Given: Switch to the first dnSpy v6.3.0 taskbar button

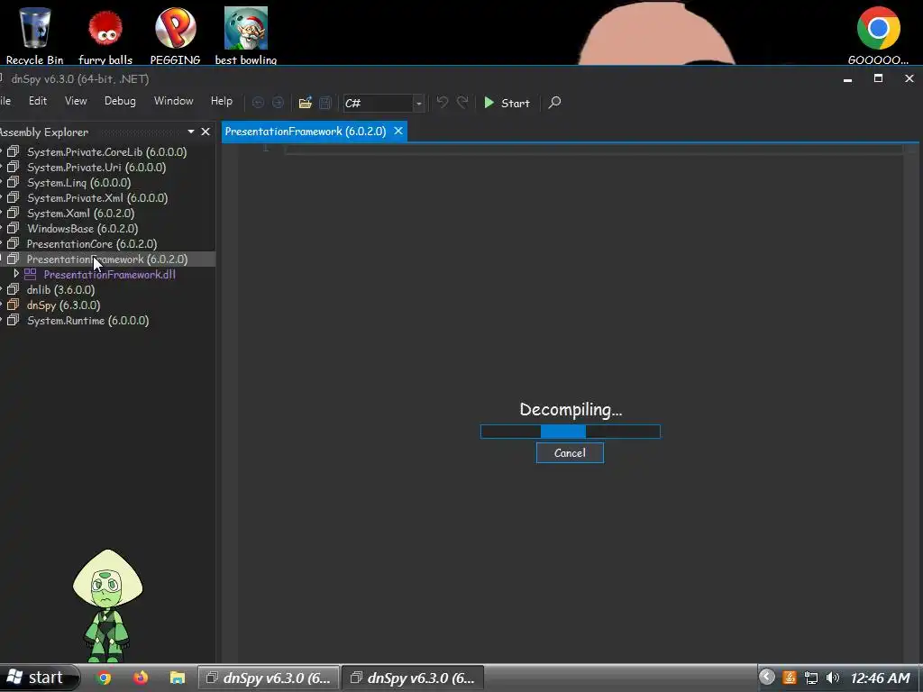Looking at the screenshot, I should click(268, 678).
